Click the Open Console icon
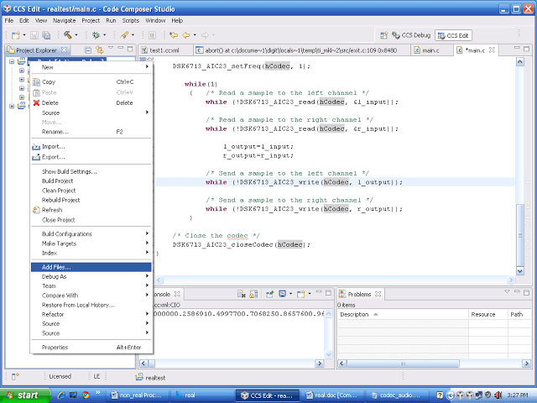Viewport: 537px width, 403px height. pos(301,294)
